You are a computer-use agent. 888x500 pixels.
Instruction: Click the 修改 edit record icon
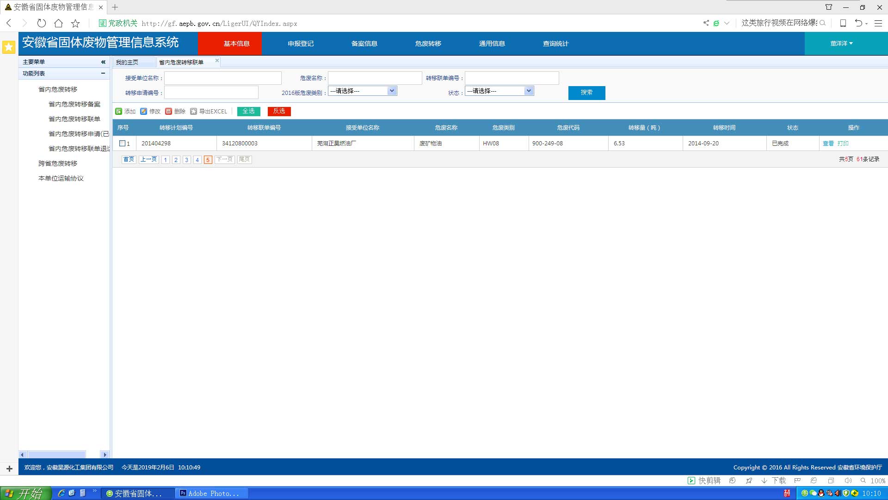144,111
